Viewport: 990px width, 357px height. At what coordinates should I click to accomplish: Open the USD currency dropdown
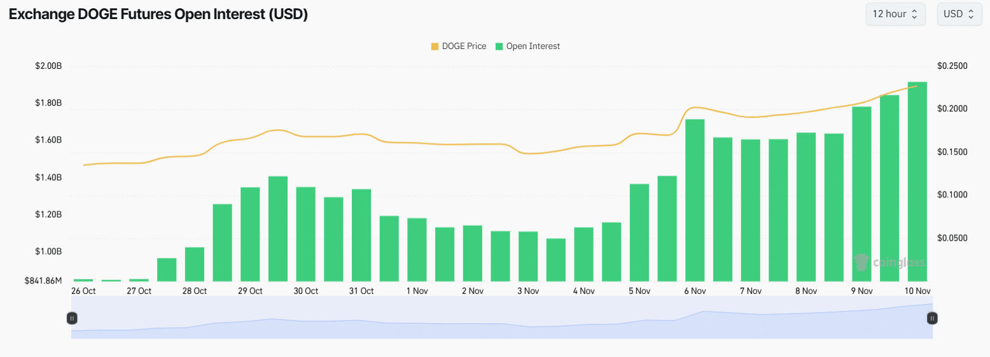[x=958, y=14]
